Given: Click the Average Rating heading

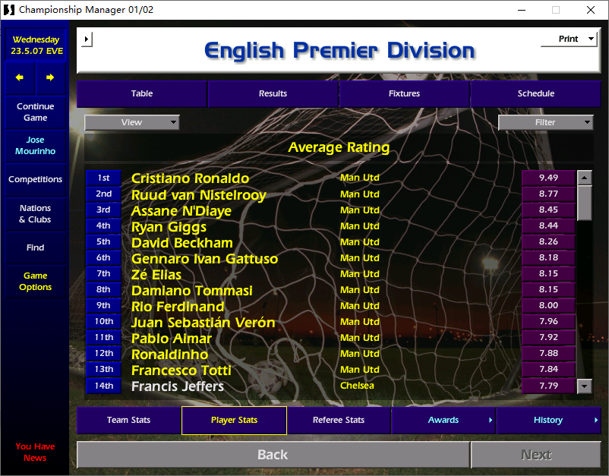Looking at the screenshot, I should [339, 147].
